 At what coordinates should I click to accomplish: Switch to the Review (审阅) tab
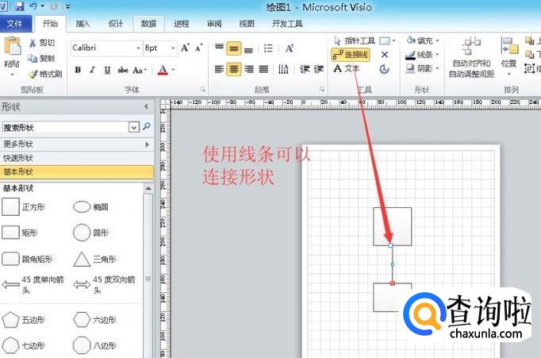point(214,24)
